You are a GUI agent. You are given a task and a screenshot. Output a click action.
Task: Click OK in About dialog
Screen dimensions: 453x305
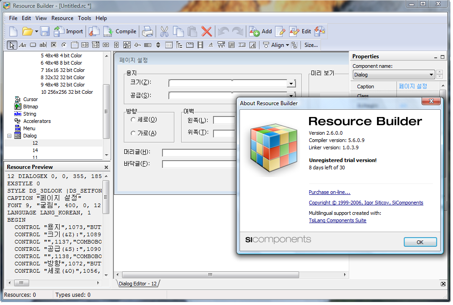[x=420, y=242]
